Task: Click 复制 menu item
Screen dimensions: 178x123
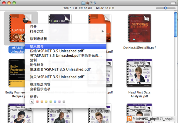Action: coord(65,60)
